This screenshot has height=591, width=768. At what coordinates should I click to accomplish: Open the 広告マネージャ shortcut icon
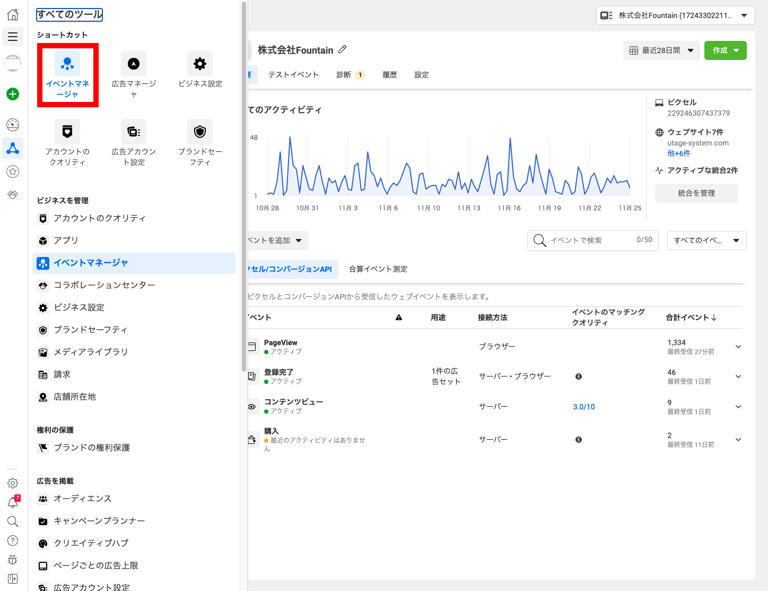tap(134, 64)
